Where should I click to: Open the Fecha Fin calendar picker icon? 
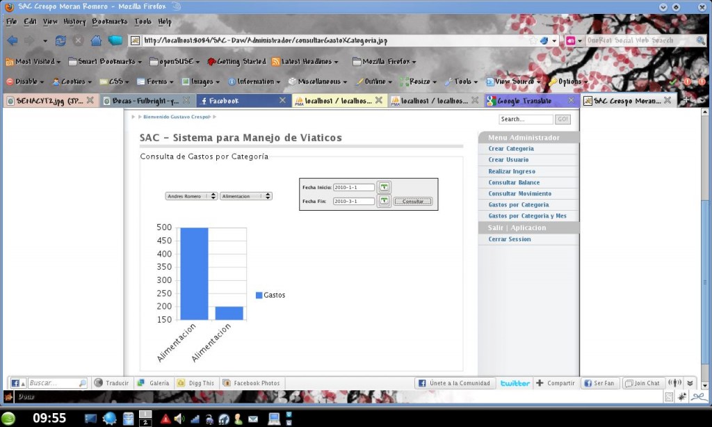[384, 201]
